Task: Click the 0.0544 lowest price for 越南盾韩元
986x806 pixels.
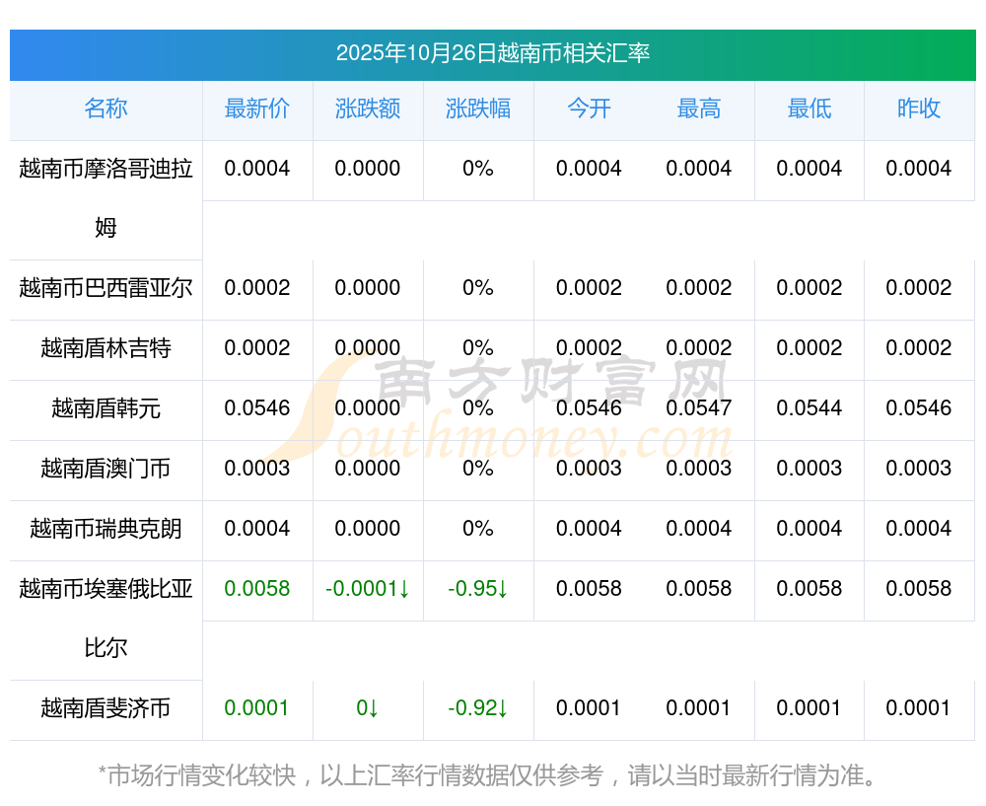Action: [x=810, y=408]
